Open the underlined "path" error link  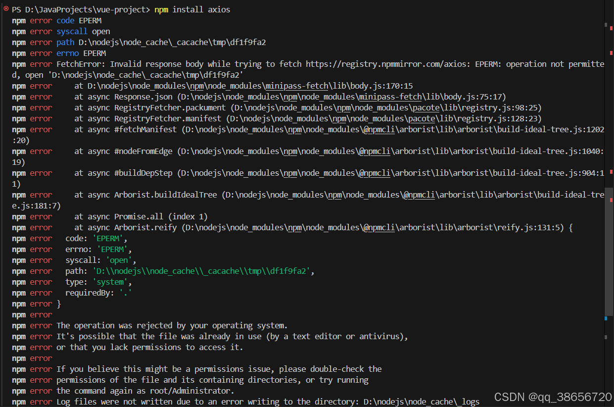[x=65, y=42]
